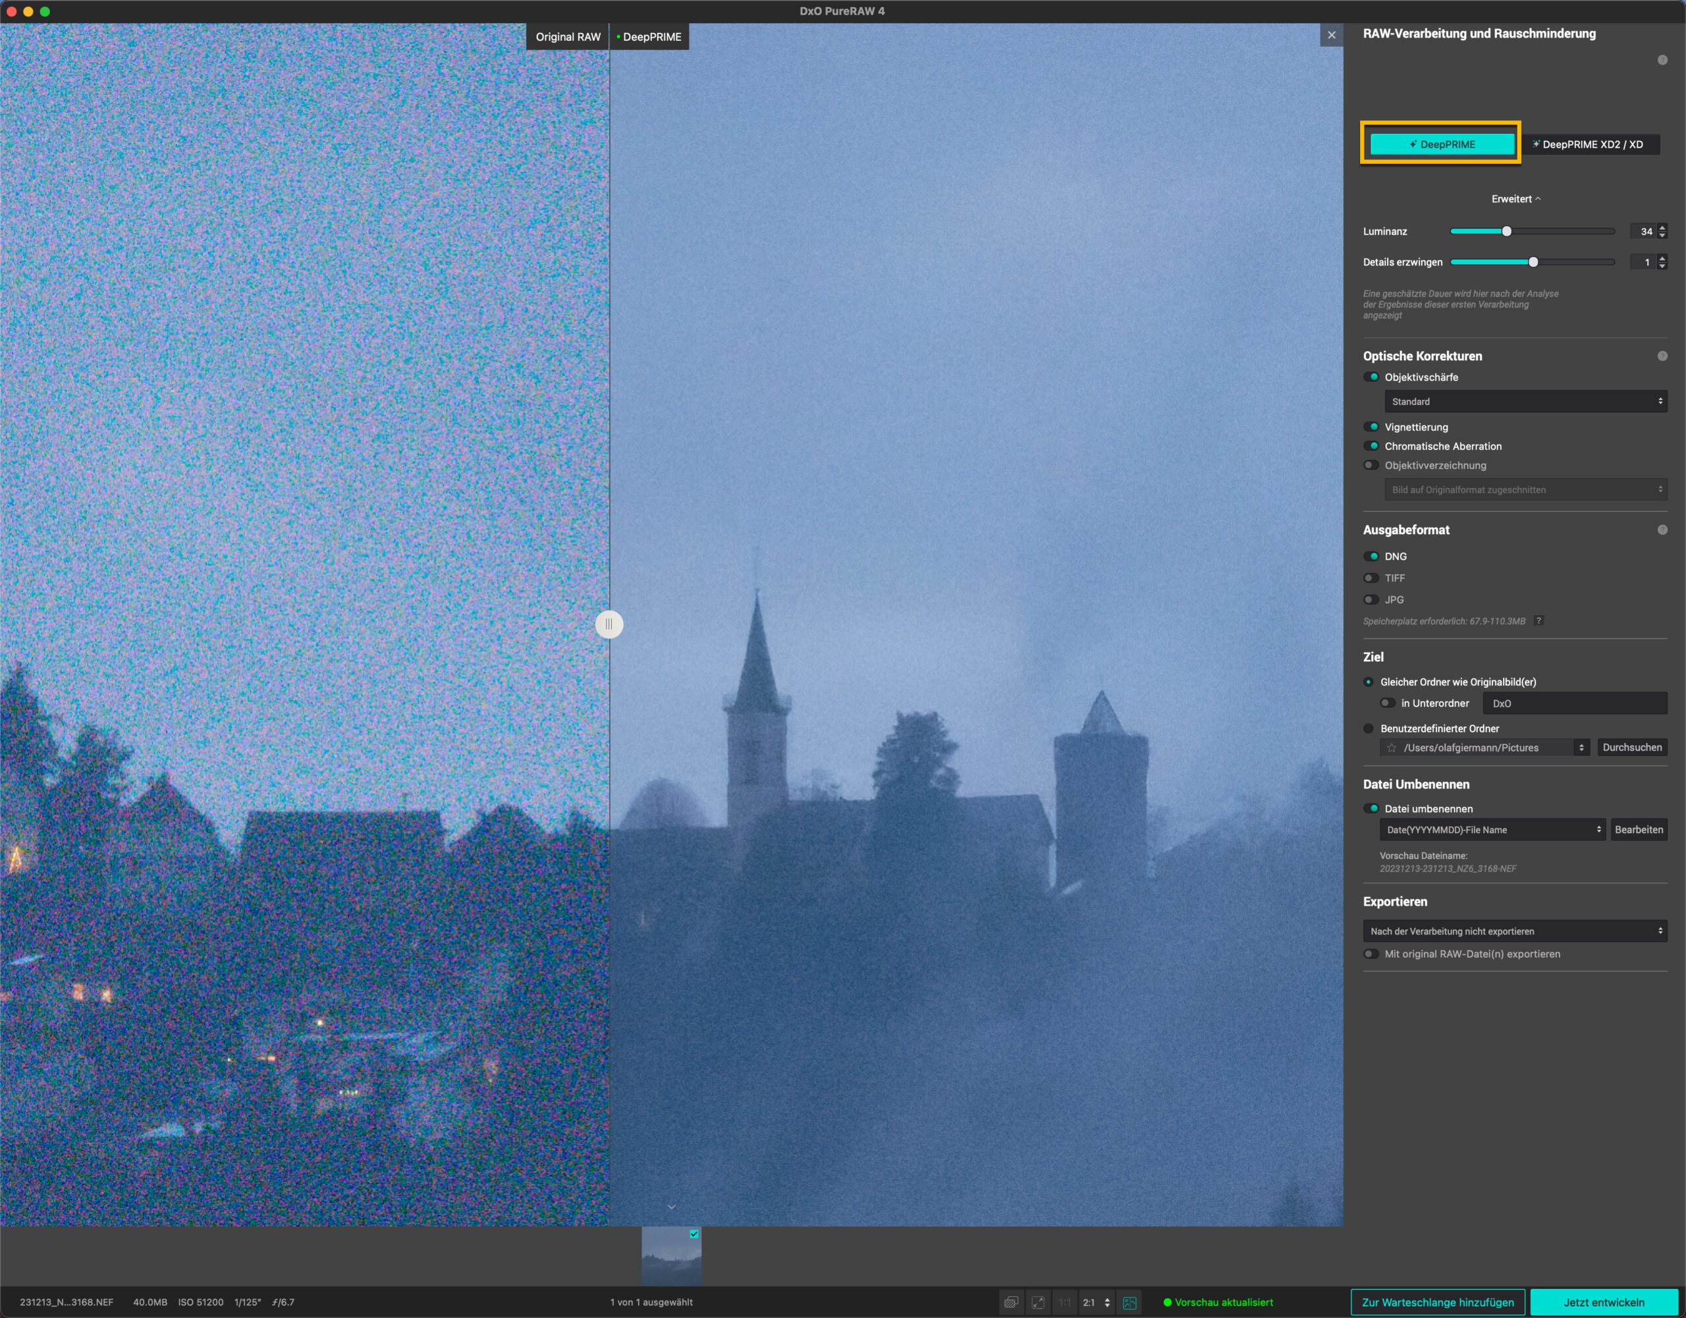1686x1318 pixels.
Task: Collapse the Erweitert advanced settings
Action: (1515, 199)
